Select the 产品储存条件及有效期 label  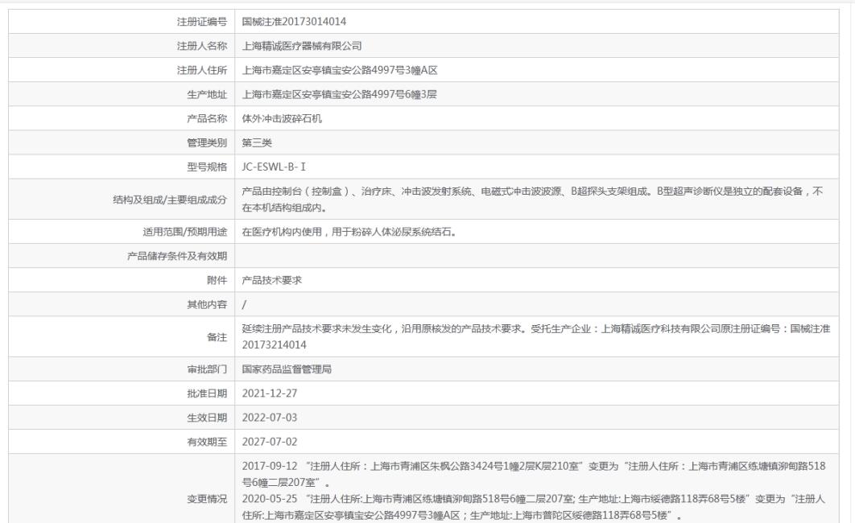click(x=177, y=256)
